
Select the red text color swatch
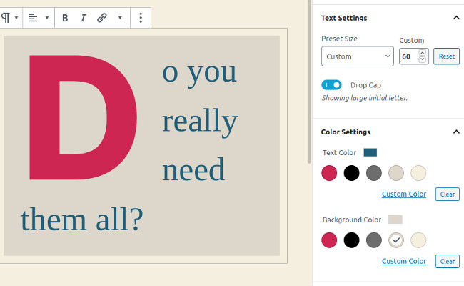pos(329,172)
